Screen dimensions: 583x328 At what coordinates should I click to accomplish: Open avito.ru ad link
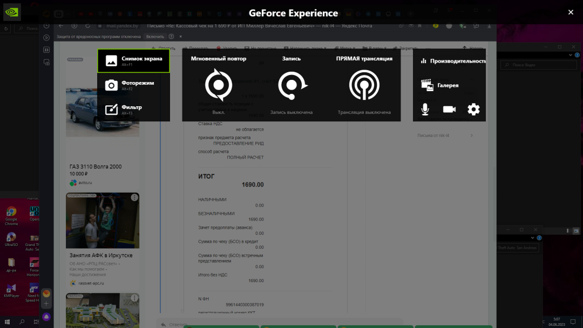pyautogui.click(x=85, y=182)
